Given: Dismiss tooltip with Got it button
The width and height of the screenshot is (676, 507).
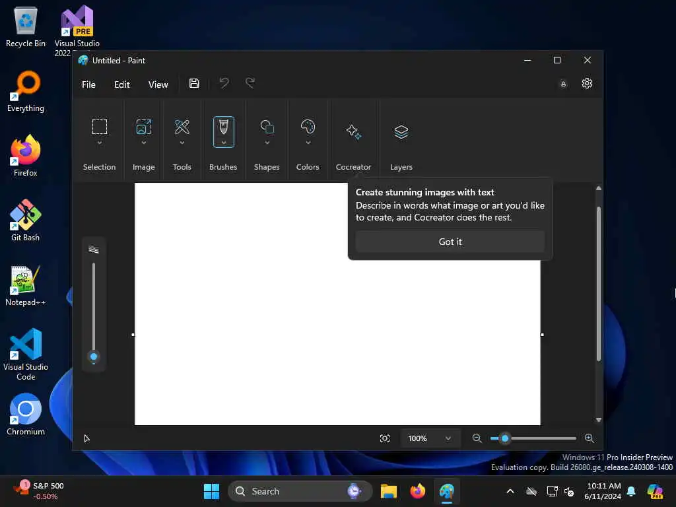Looking at the screenshot, I should pyautogui.click(x=450, y=242).
